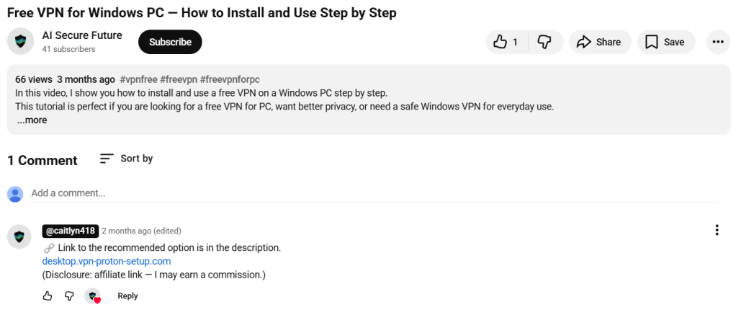Viewport: 736px width, 310px height.
Task: Reply to caitlyn418's comment
Action: tap(127, 296)
